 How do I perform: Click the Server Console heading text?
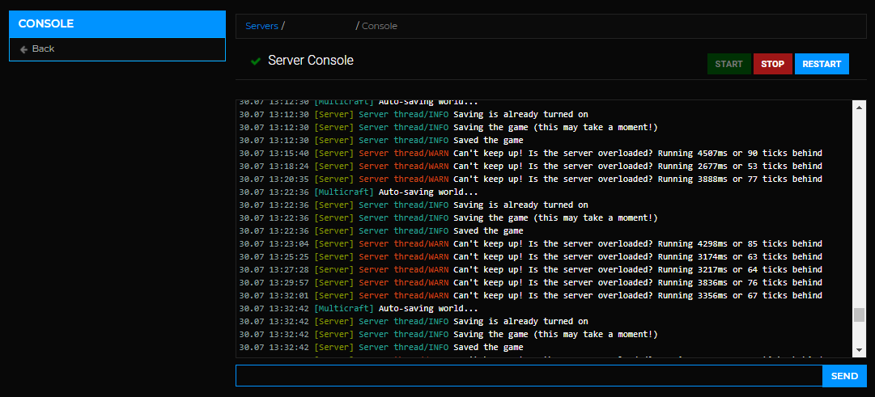coord(311,61)
